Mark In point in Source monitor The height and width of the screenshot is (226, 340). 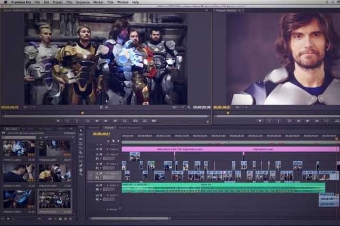click(68, 121)
